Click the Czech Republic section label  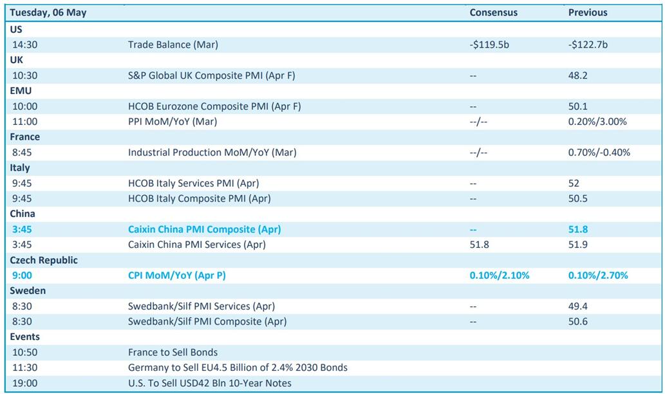point(44,260)
